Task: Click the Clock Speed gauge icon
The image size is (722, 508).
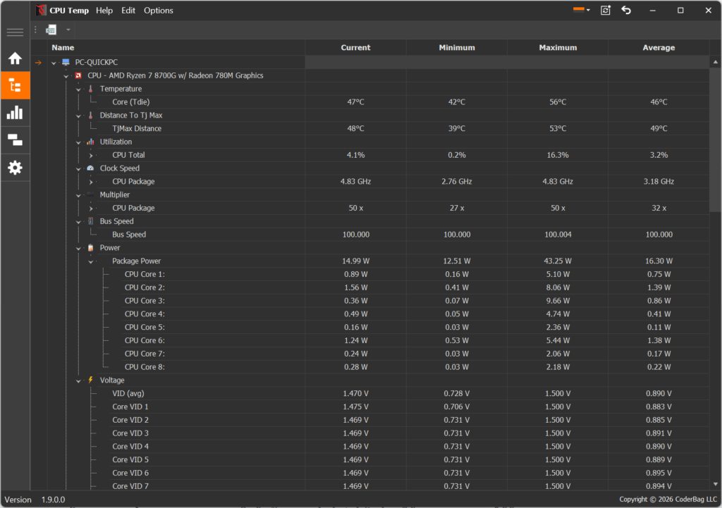Action: tap(91, 168)
